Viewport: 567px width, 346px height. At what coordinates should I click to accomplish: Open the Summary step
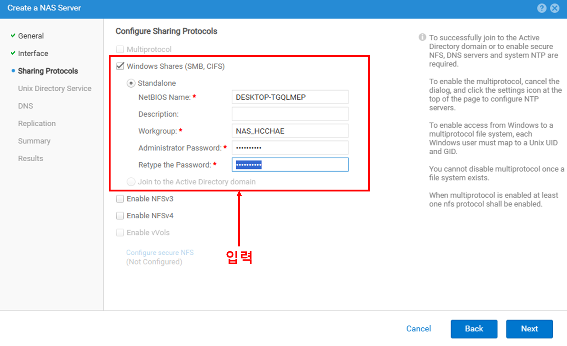pos(34,141)
